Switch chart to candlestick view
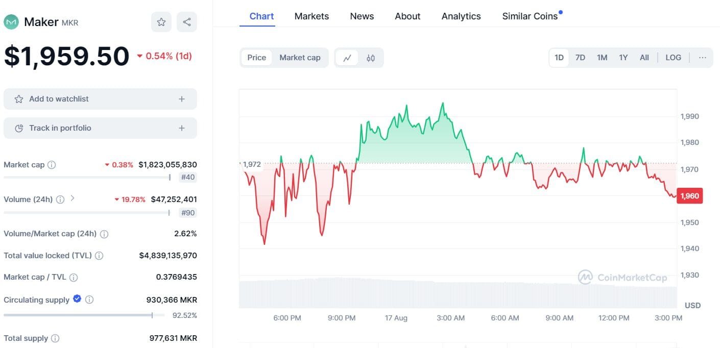The image size is (720, 348). click(371, 57)
